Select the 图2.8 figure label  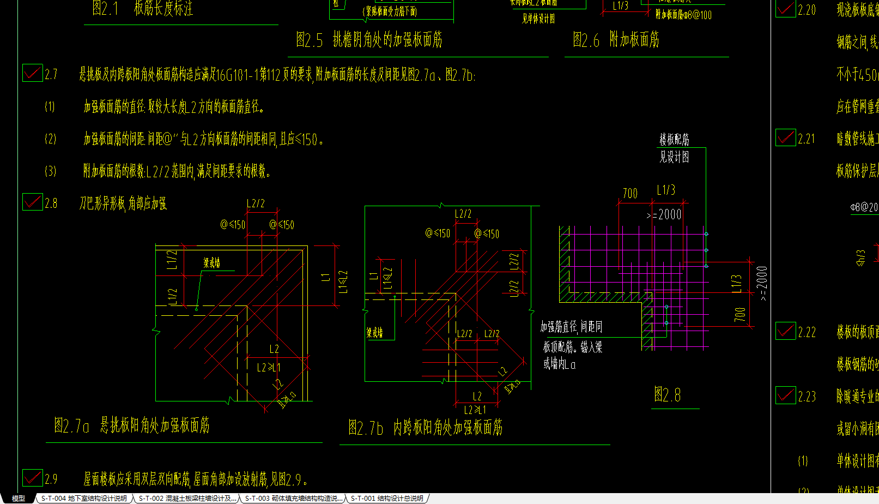click(x=668, y=394)
